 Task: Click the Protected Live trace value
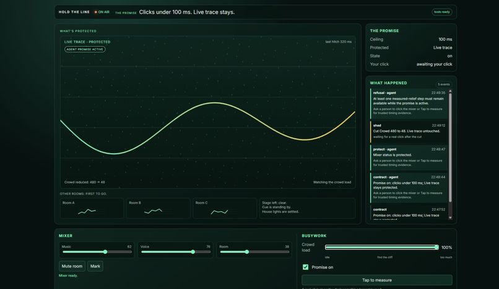click(443, 48)
